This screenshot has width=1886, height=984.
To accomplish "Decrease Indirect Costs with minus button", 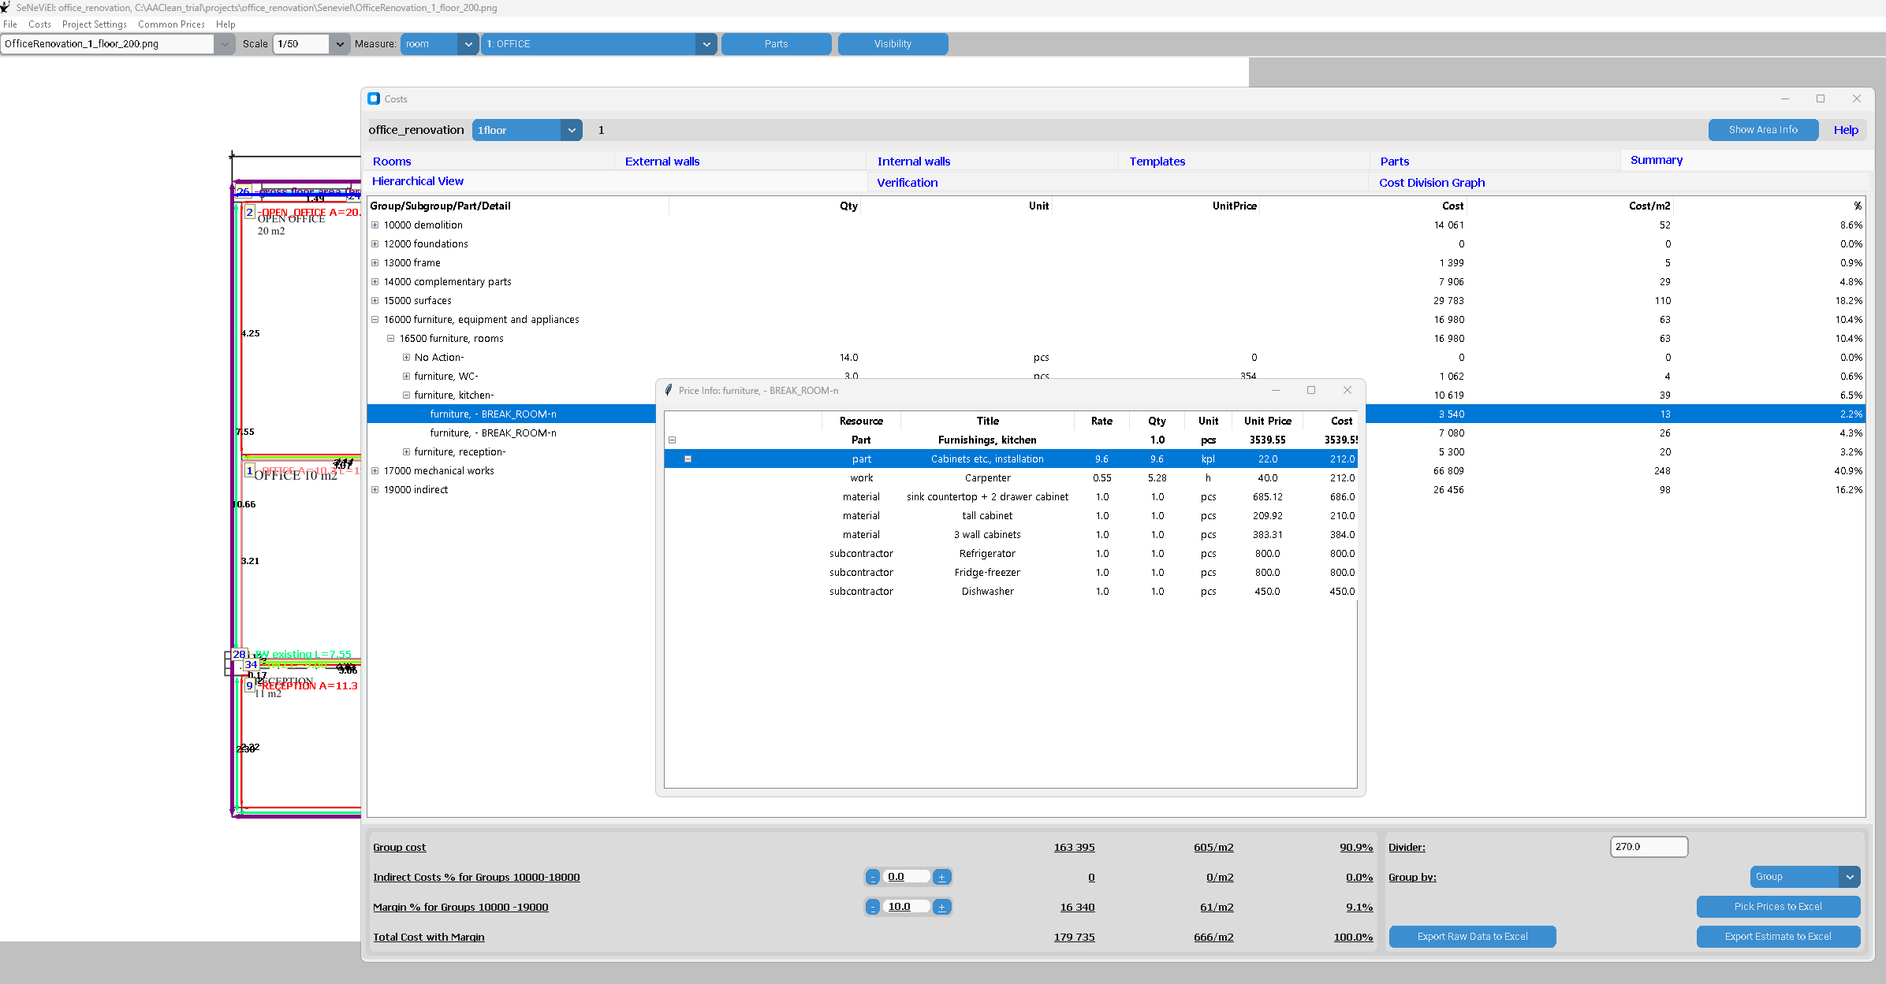I will tap(873, 877).
